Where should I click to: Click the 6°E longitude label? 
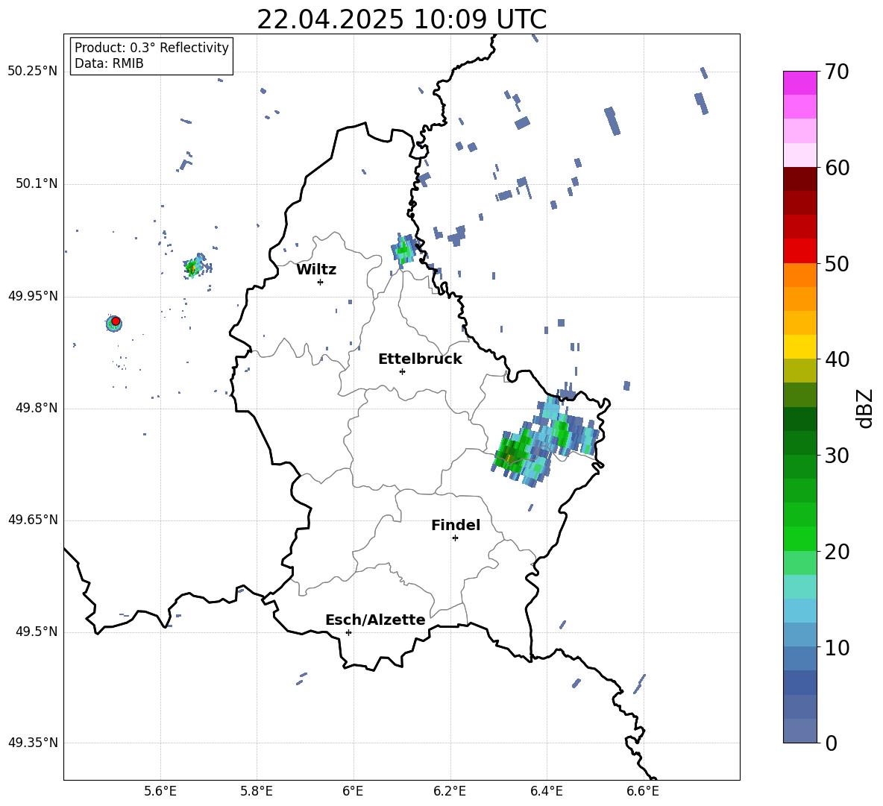(353, 791)
